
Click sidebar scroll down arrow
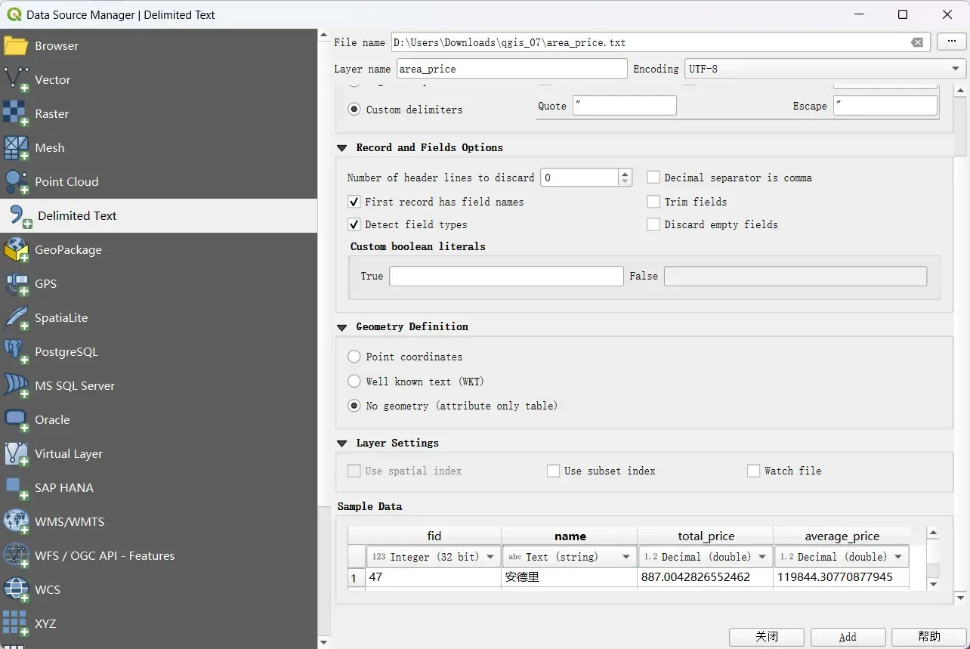tap(324, 642)
